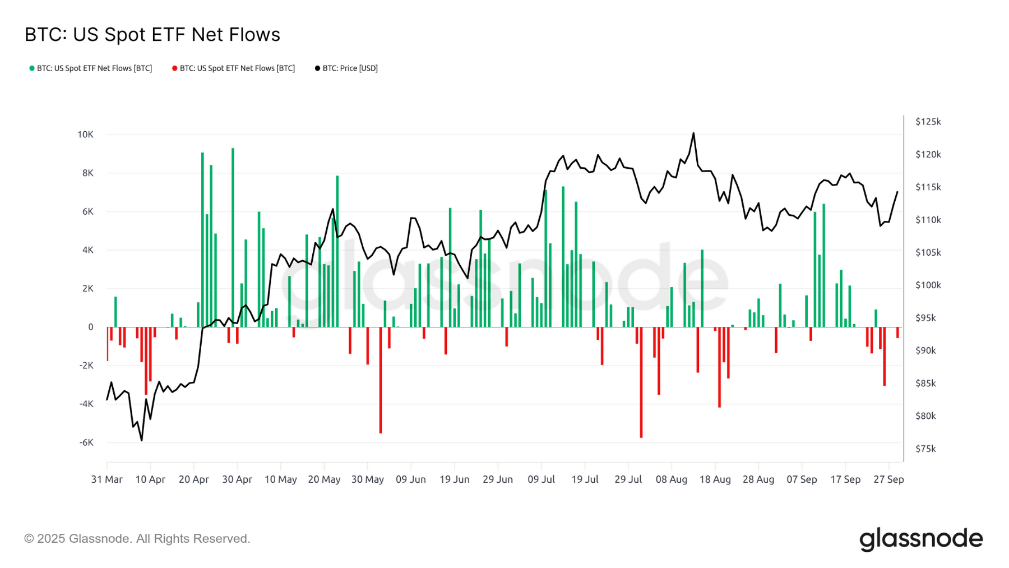Click the "$75k" price axis label

pos(925,449)
